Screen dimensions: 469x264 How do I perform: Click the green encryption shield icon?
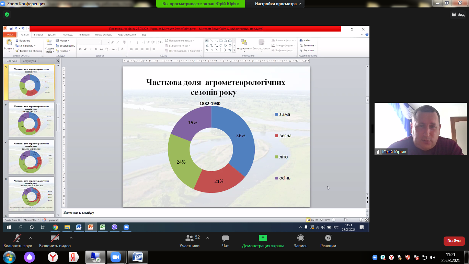7,14
